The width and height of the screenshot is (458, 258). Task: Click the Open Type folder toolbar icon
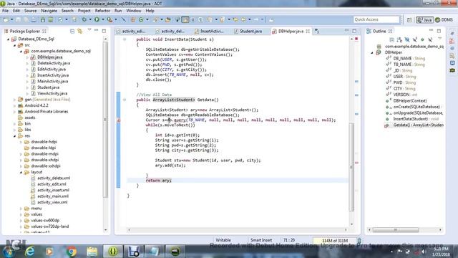(168, 19)
